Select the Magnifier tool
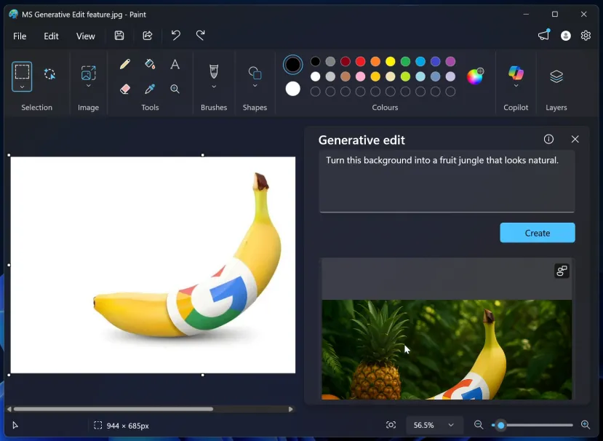603x441 pixels. 175,89
